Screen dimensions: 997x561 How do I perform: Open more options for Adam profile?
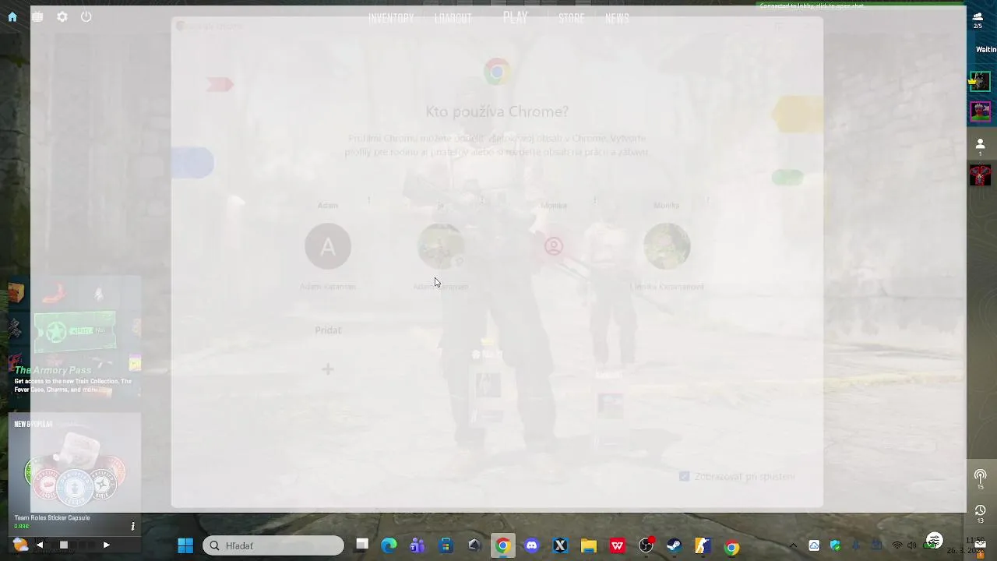369,201
